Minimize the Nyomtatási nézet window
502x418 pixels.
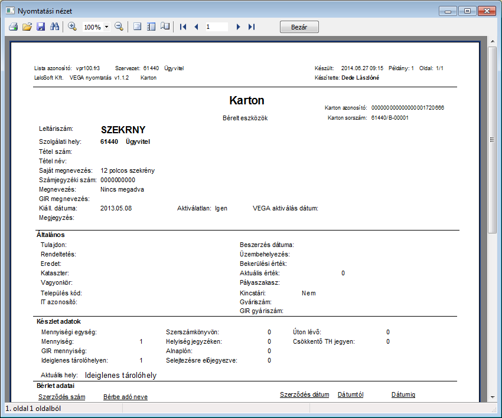(x=448, y=11)
